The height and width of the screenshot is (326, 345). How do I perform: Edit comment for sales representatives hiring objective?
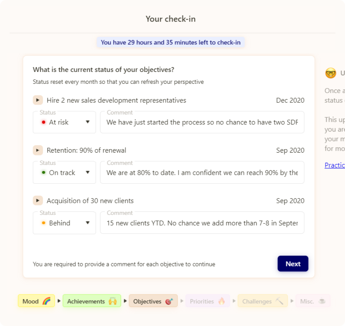tap(202, 122)
